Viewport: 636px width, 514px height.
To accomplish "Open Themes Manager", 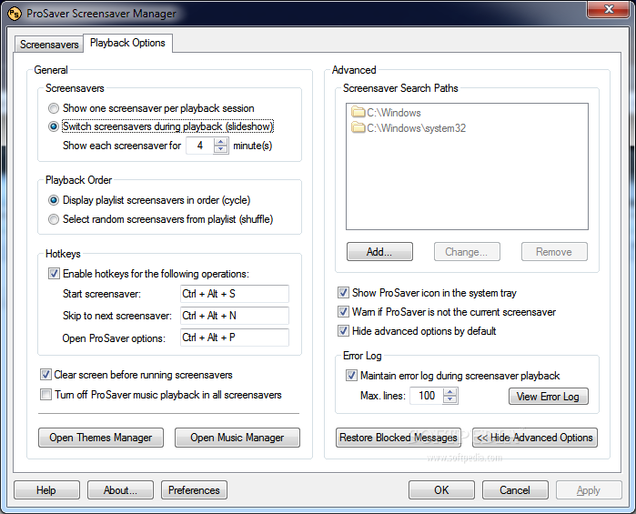I will (101, 438).
